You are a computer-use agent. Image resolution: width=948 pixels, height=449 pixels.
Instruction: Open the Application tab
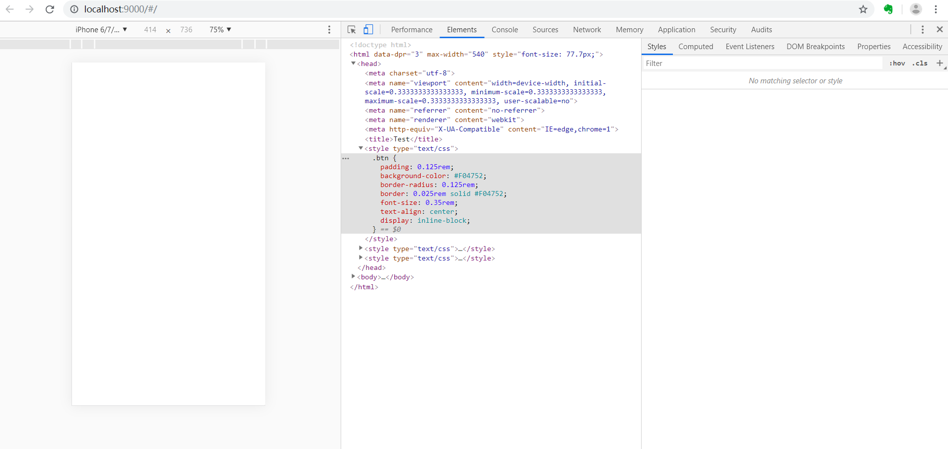(676, 30)
